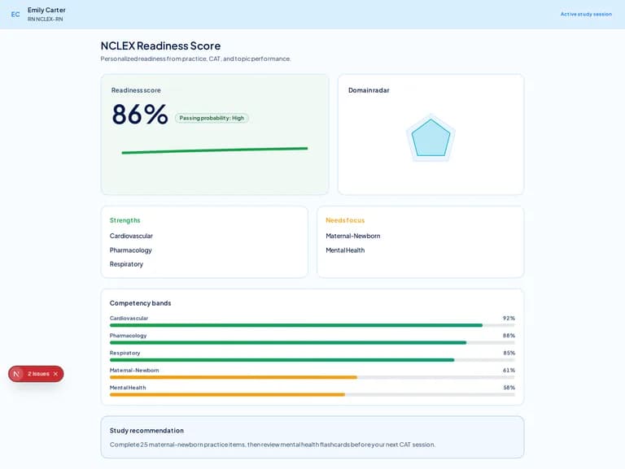Click the 61% Maternal-Newborn value
625x469 pixels.
[x=509, y=371]
